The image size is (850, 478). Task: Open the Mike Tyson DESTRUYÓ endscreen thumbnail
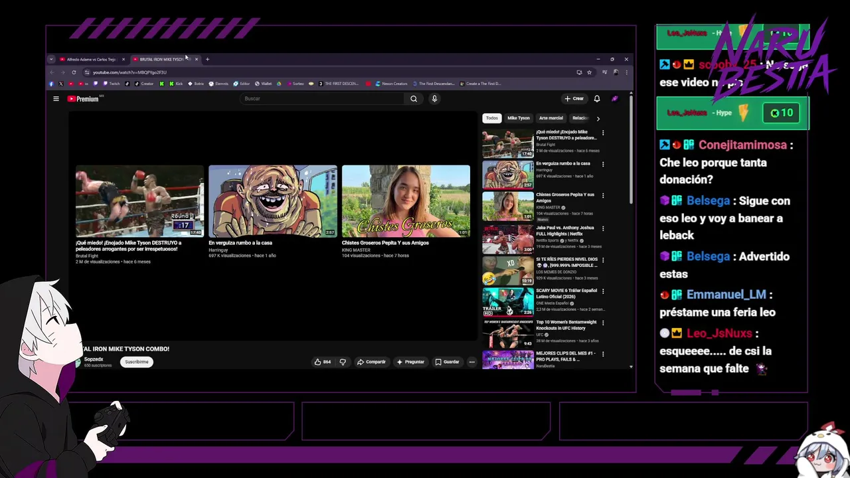point(139,201)
